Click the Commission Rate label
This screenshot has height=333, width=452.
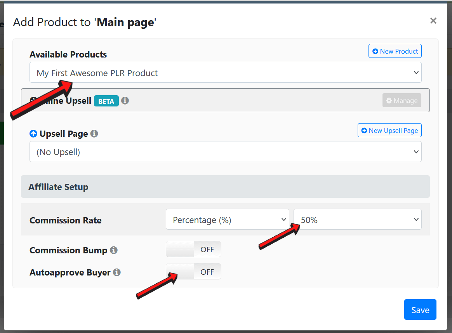point(66,220)
